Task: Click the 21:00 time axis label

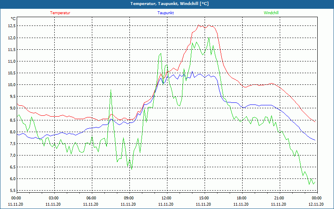Action: pyautogui.click(x=280, y=198)
